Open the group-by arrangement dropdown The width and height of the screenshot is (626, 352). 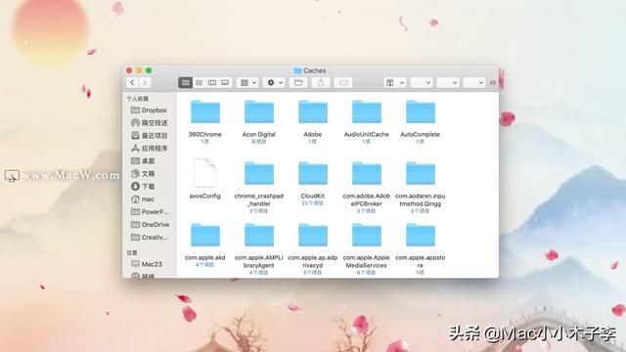(247, 82)
